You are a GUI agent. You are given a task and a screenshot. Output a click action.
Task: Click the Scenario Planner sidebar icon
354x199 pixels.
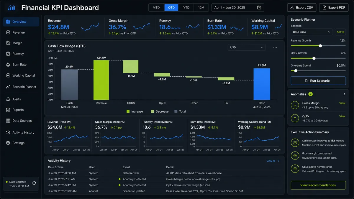pyautogui.click(x=8, y=87)
